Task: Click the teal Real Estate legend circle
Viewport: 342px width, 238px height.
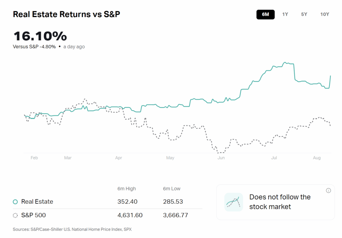Action: click(x=15, y=202)
